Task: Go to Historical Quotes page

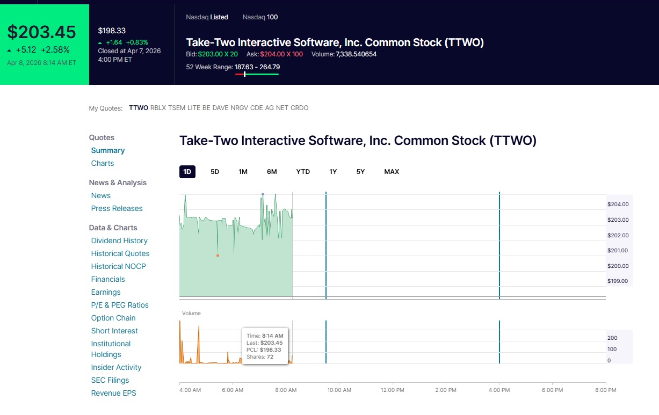Action: coord(120,253)
